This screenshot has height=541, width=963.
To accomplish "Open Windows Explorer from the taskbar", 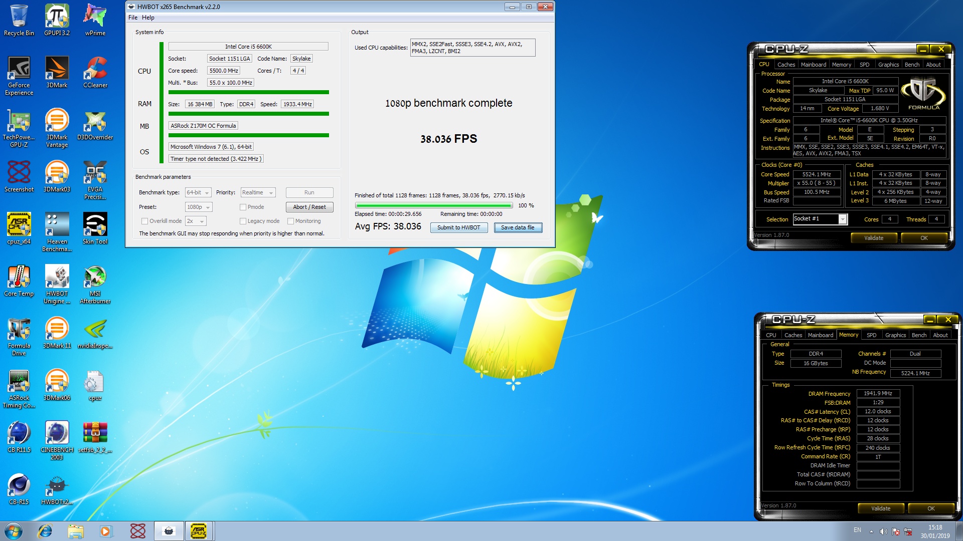I will click(x=76, y=531).
